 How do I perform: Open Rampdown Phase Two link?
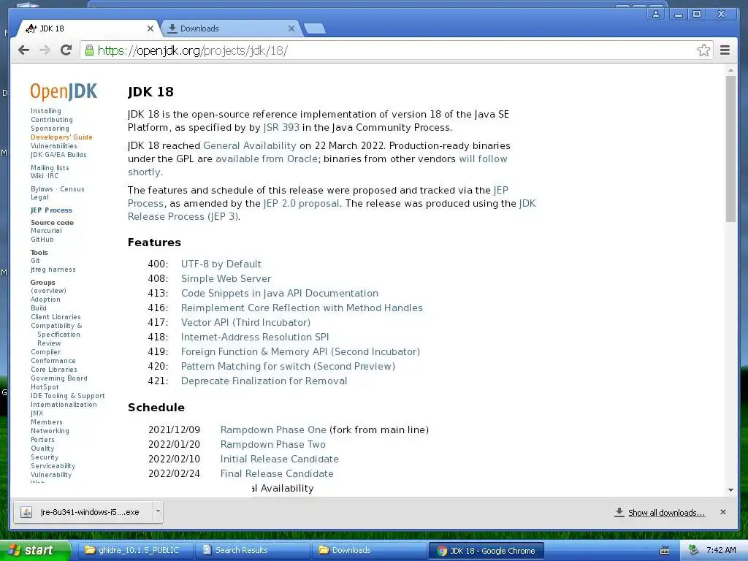(x=273, y=445)
